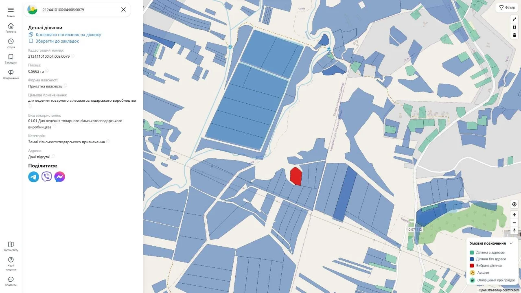The image size is (521, 293).
Task: Click the cadastral number search field
Action: [77, 9]
